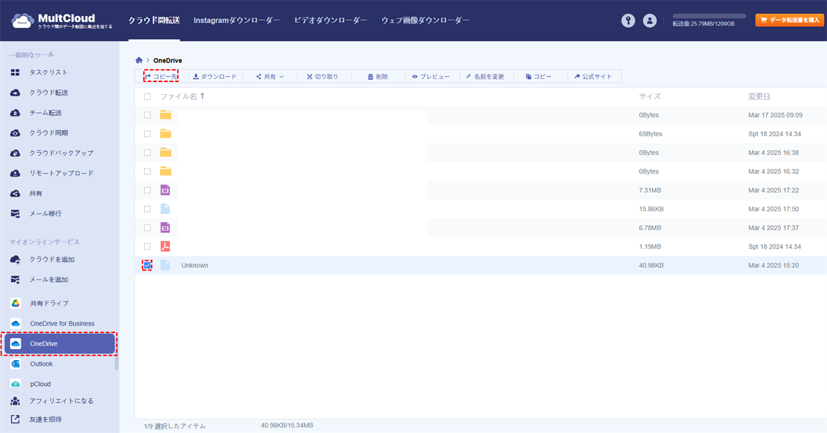Screen dimensions: 827x433
Task: Click the MultCloud logo
Action: [x=61, y=21]
